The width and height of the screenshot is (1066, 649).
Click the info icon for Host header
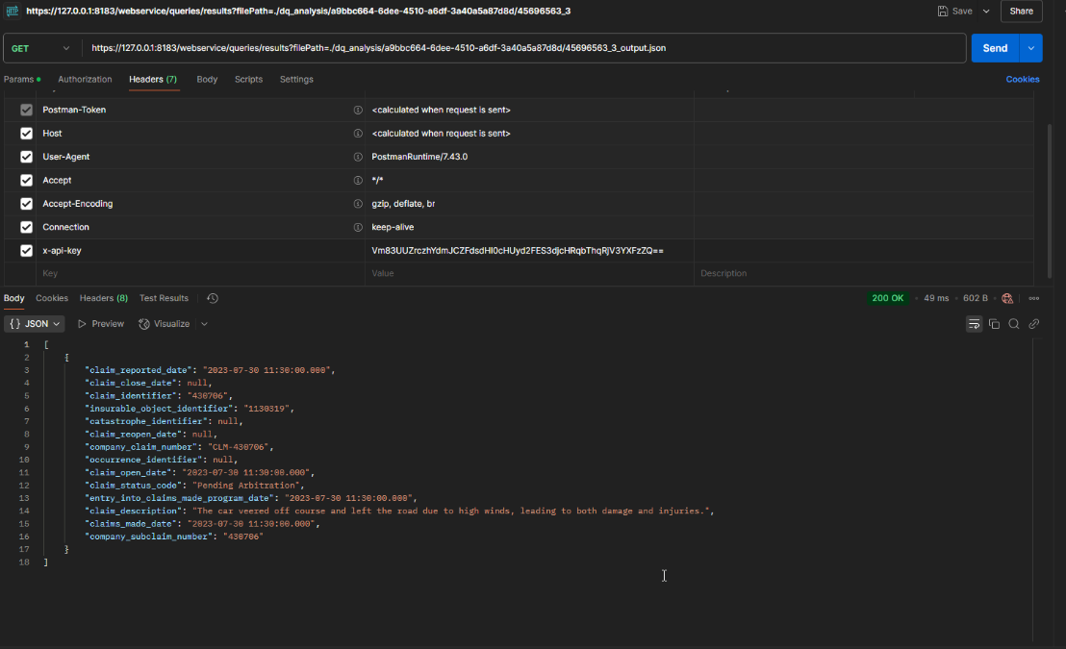pyautogui.click(x=358, y=134)
